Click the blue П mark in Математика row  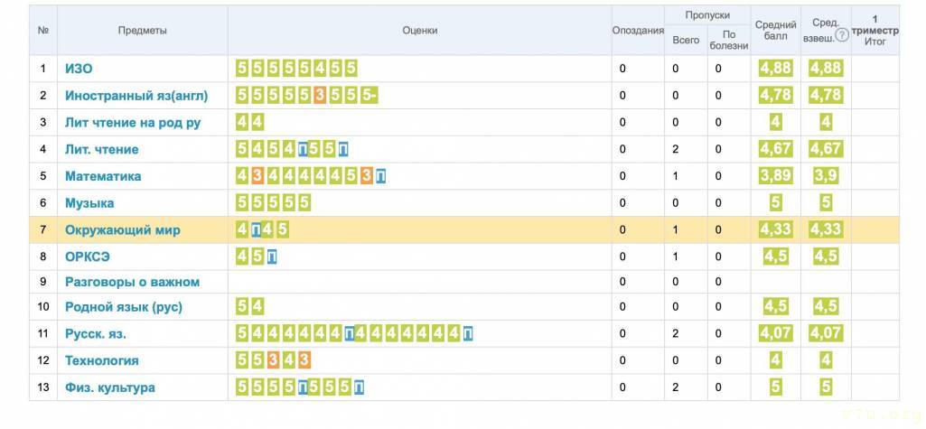click(x=380, y=176)
